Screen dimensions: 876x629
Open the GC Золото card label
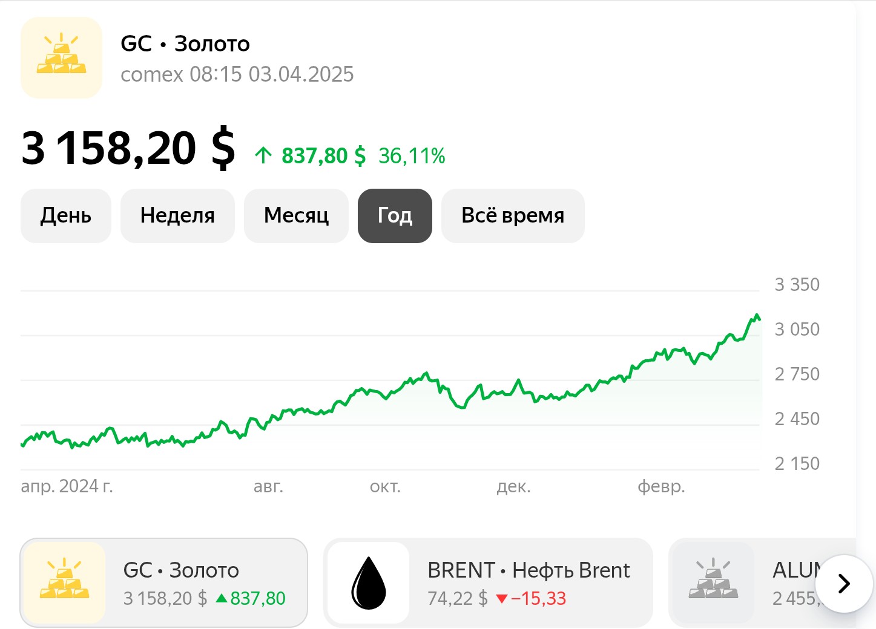pos(181,570)
